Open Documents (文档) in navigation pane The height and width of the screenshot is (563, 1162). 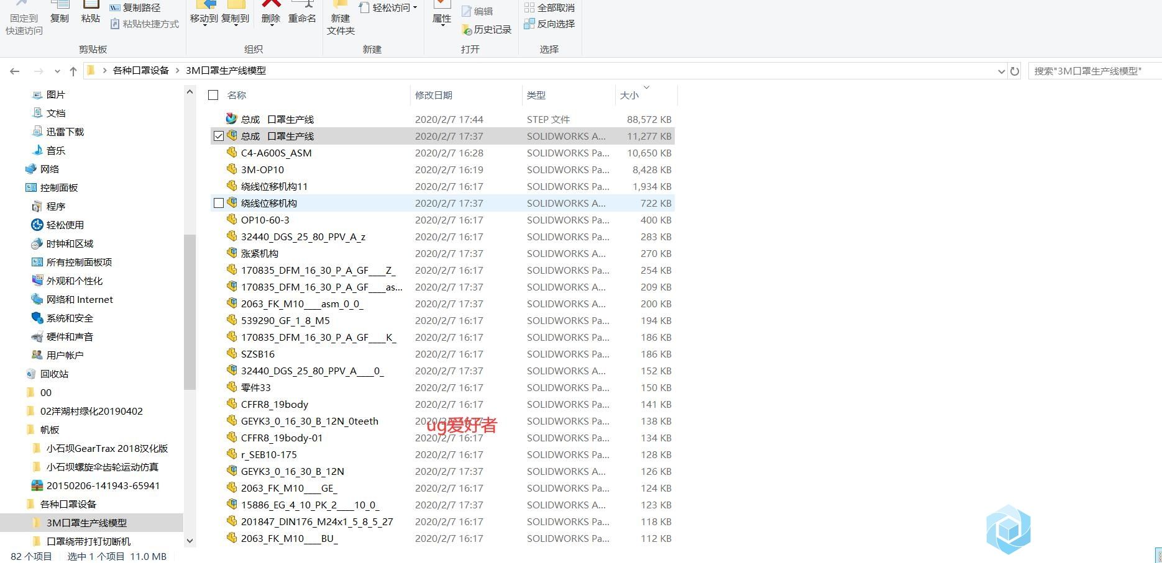pyautogui.click(x=56, y=113)
